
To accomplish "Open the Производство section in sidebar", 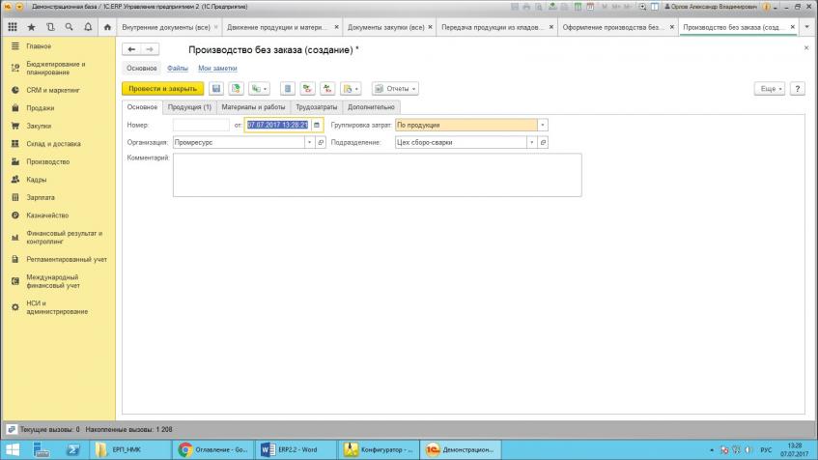I will pyautogui.click(x=46, y=161).
